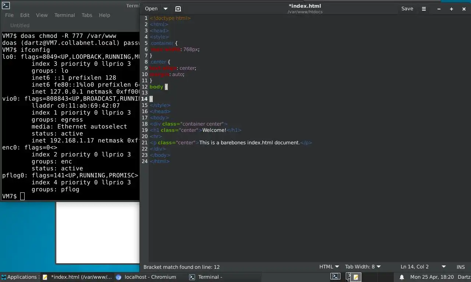Screen dimensions: 471x282
Task: Click the 'Welcome!' text in the h1 line
Action: [x=215, y=130]
